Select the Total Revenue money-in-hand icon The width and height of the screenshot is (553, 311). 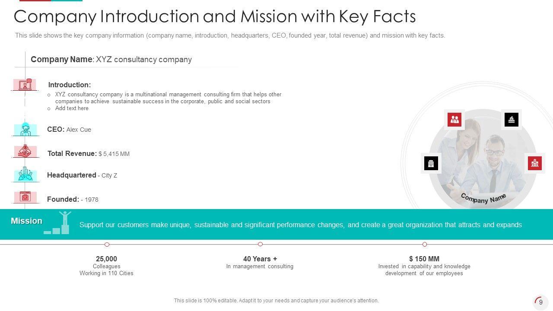tap(25, 151)
